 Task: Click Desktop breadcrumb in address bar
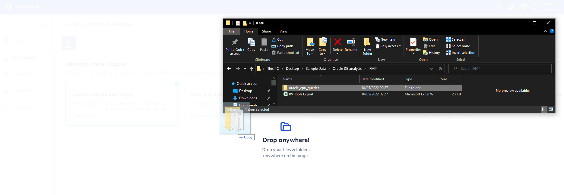click(x=292, y=69)
